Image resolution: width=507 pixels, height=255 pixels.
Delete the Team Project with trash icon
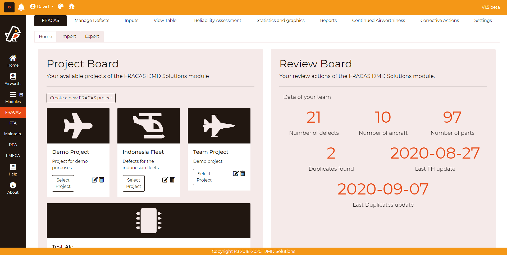243,174
